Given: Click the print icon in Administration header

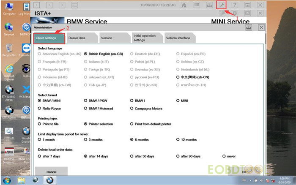Looking at the screenshot, I should pos(249,27).
